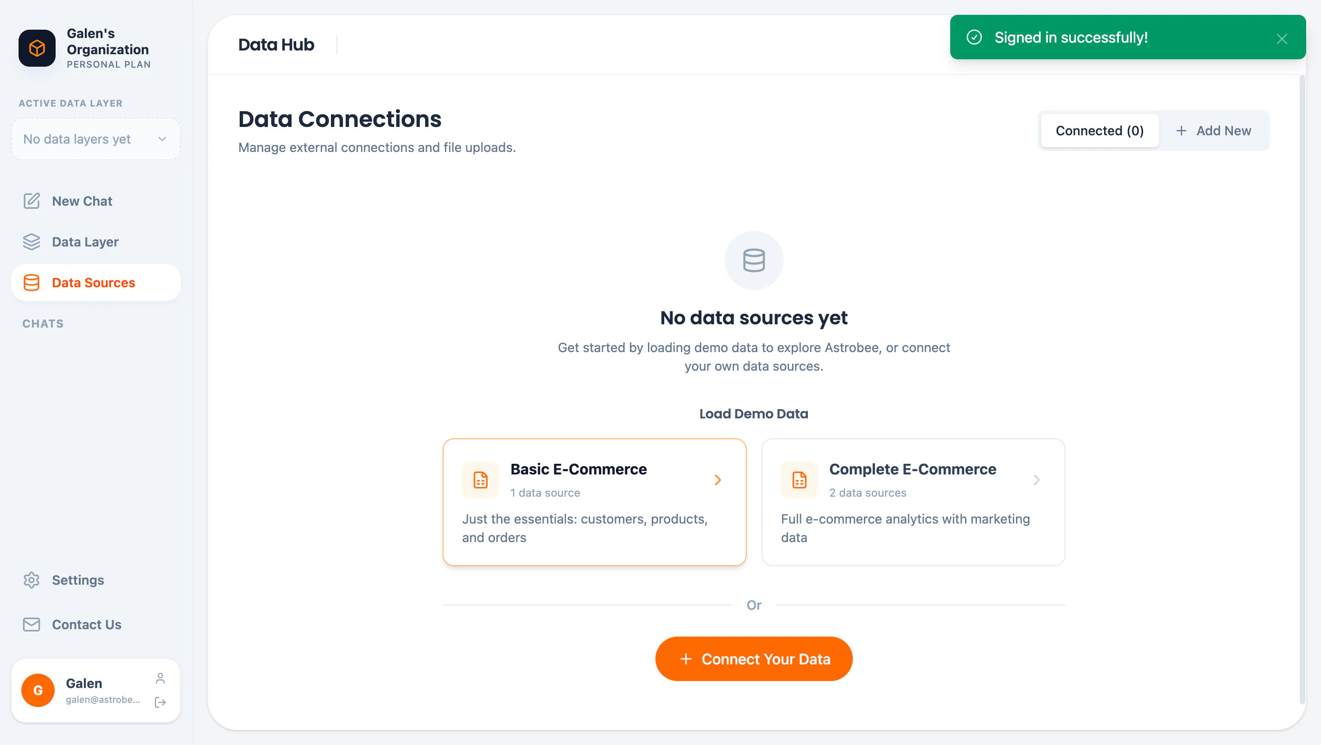The width and height of the screenshot is (1321, 745).
Task: Sign out using the logout icon
Action: click(x=160, y=702)
